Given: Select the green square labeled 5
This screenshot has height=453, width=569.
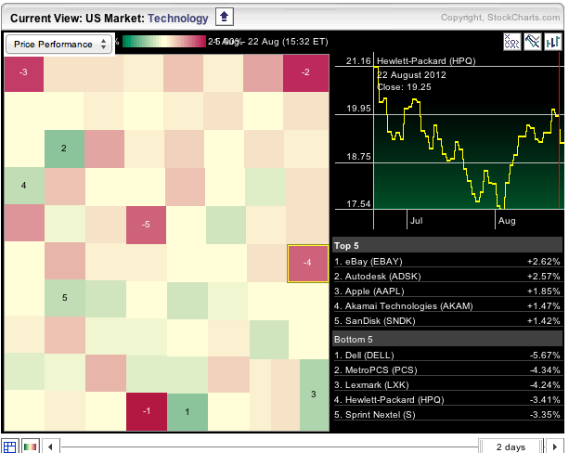Looking at the screenshot, I should click(65, 298).
